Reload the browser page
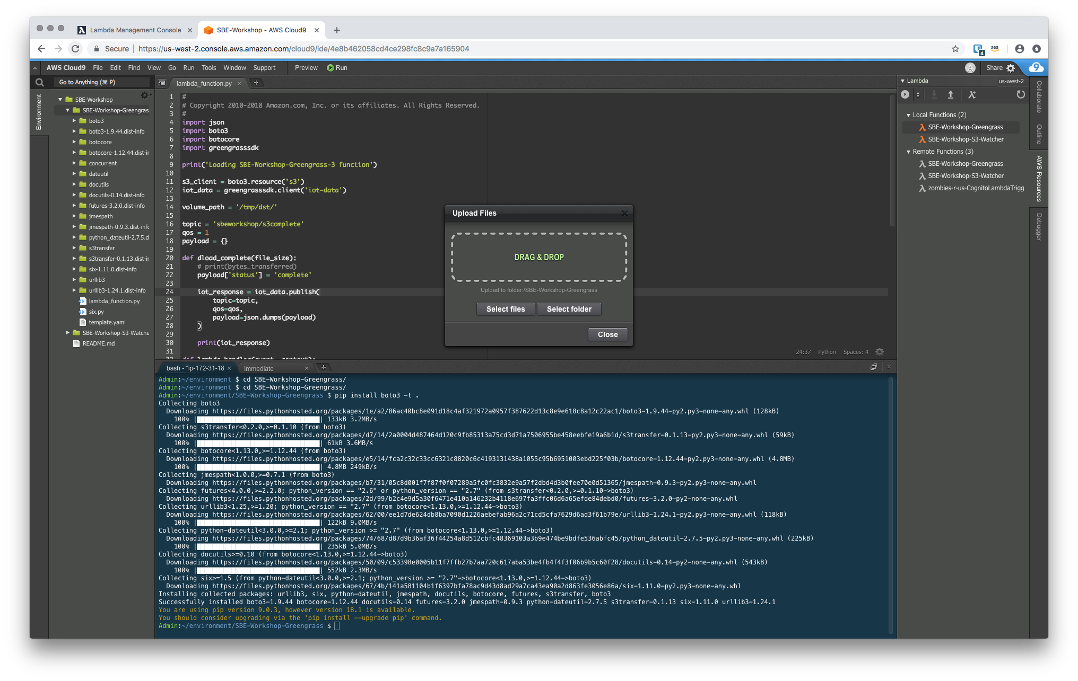Image resolution: width=1078 pixels, height=681 pixels. (x=75, y=49)
